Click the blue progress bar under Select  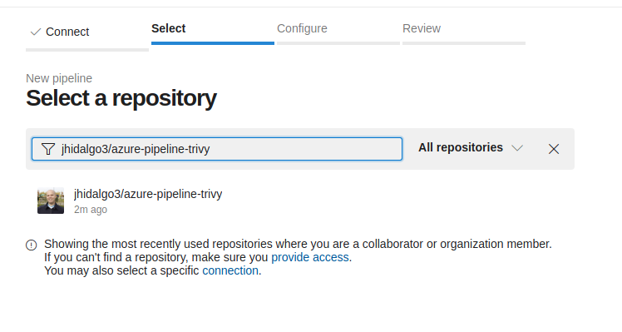coord(213,43)
